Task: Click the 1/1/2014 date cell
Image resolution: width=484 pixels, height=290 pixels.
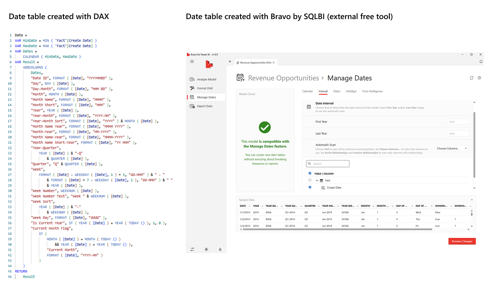Action: tap(245, 212)
